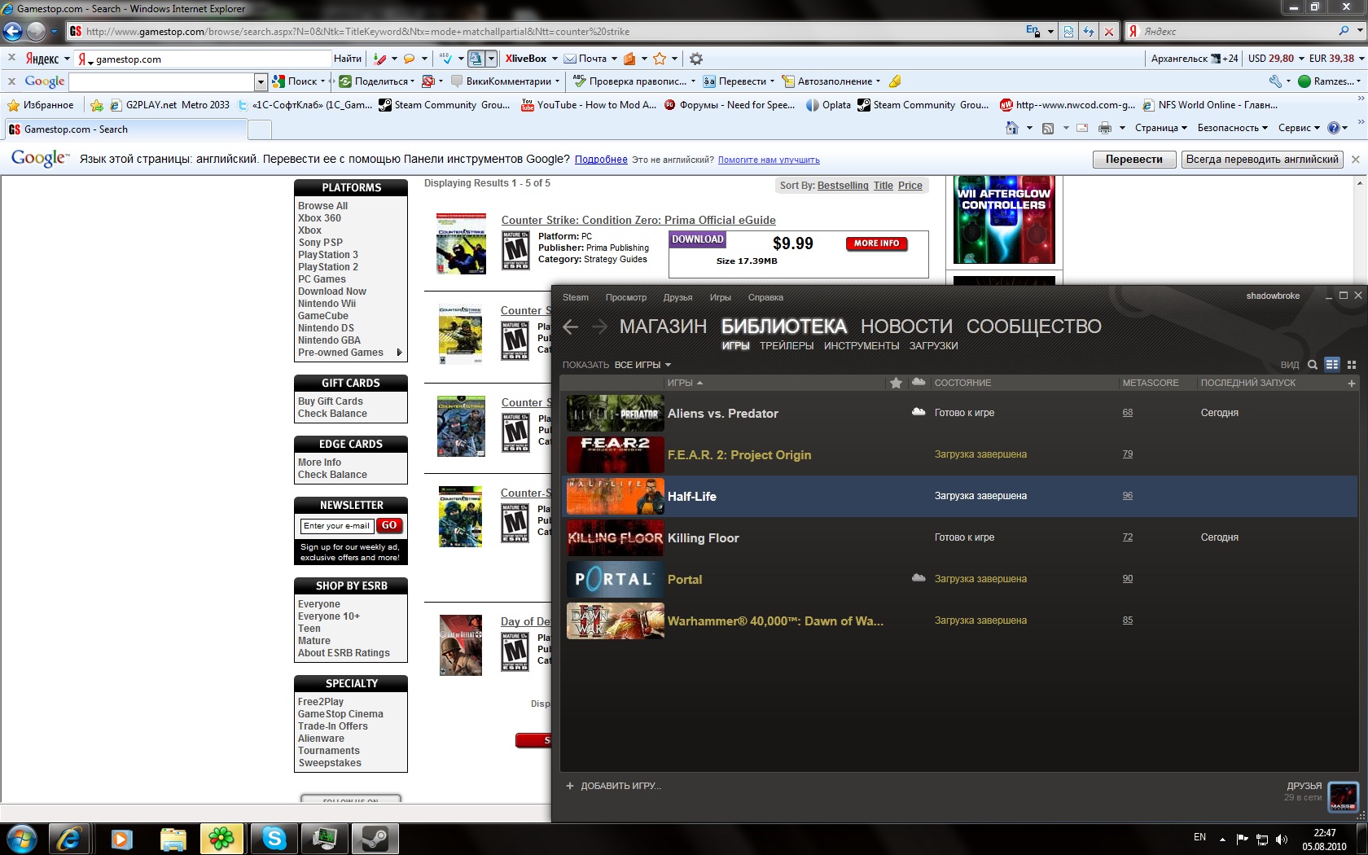Expand the ВСЕ ИГРЫ filter dropdown in Steam
This screenshot has width=1368, height=855.
click(642, 365)
